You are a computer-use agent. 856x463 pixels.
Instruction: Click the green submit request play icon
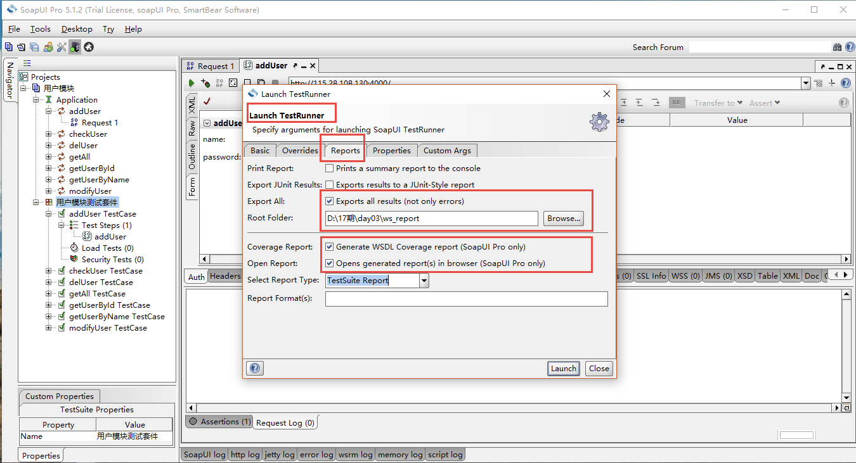coord(191,83)
